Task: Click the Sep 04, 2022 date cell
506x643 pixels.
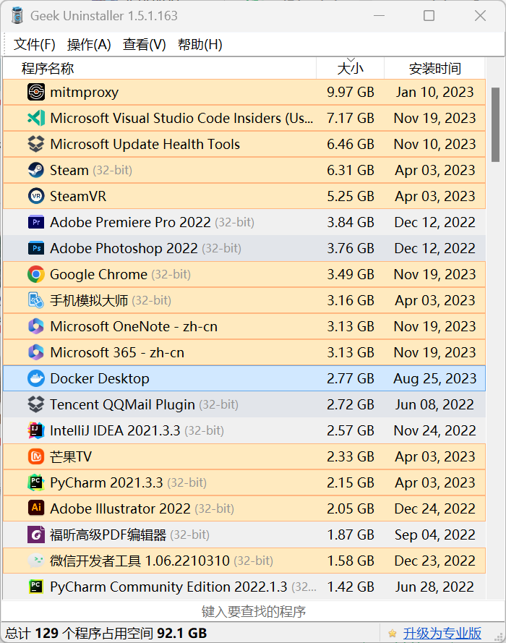Action: coord(434,535)
